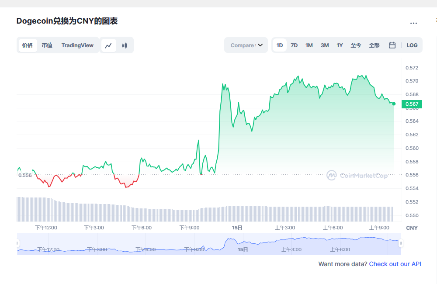Select the 7D time range
The image size is (437, 284).
294,45
